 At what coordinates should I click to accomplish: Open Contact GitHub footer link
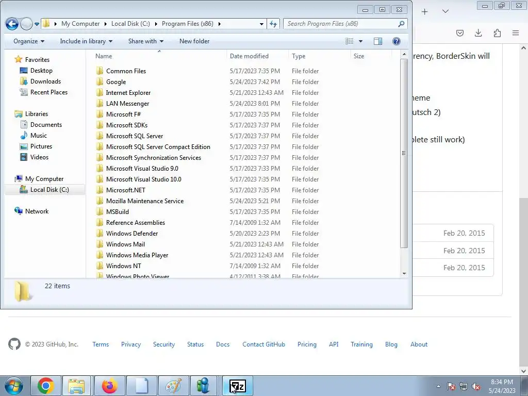click(263, 344)
